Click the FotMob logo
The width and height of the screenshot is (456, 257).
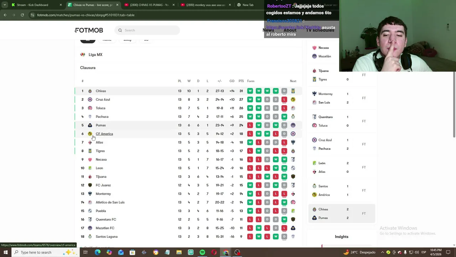(x=89, y=30)
